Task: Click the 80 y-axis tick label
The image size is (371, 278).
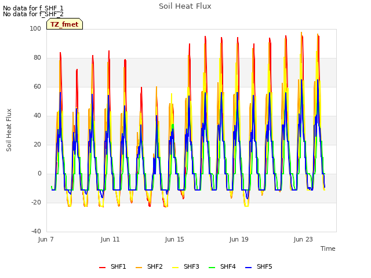Action: click(37, 58)
